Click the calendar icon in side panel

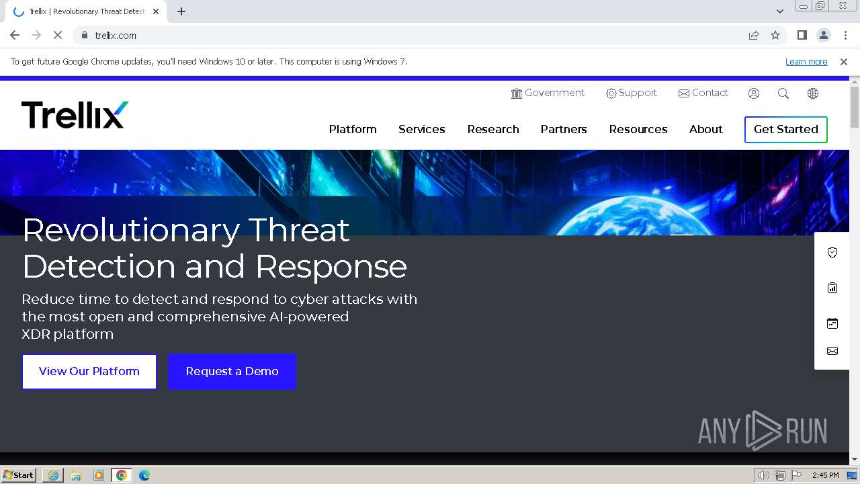click(832, 323)
